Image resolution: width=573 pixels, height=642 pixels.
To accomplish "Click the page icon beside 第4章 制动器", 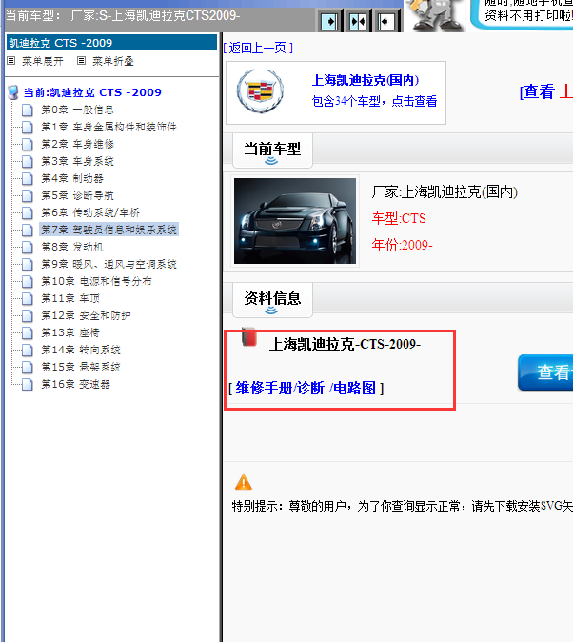I will (x=28, y=179).
